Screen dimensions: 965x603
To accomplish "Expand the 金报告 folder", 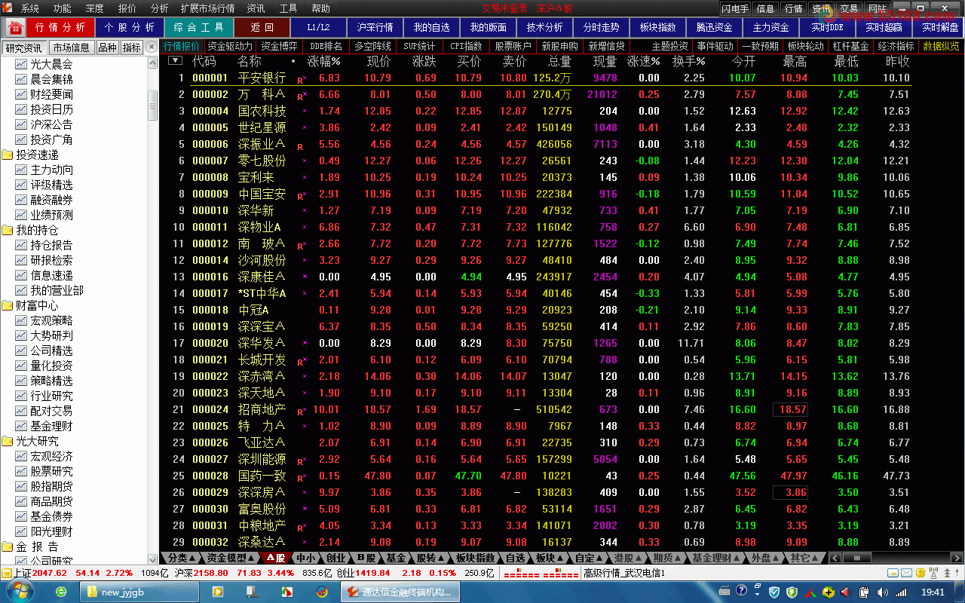I will [8, 546].
